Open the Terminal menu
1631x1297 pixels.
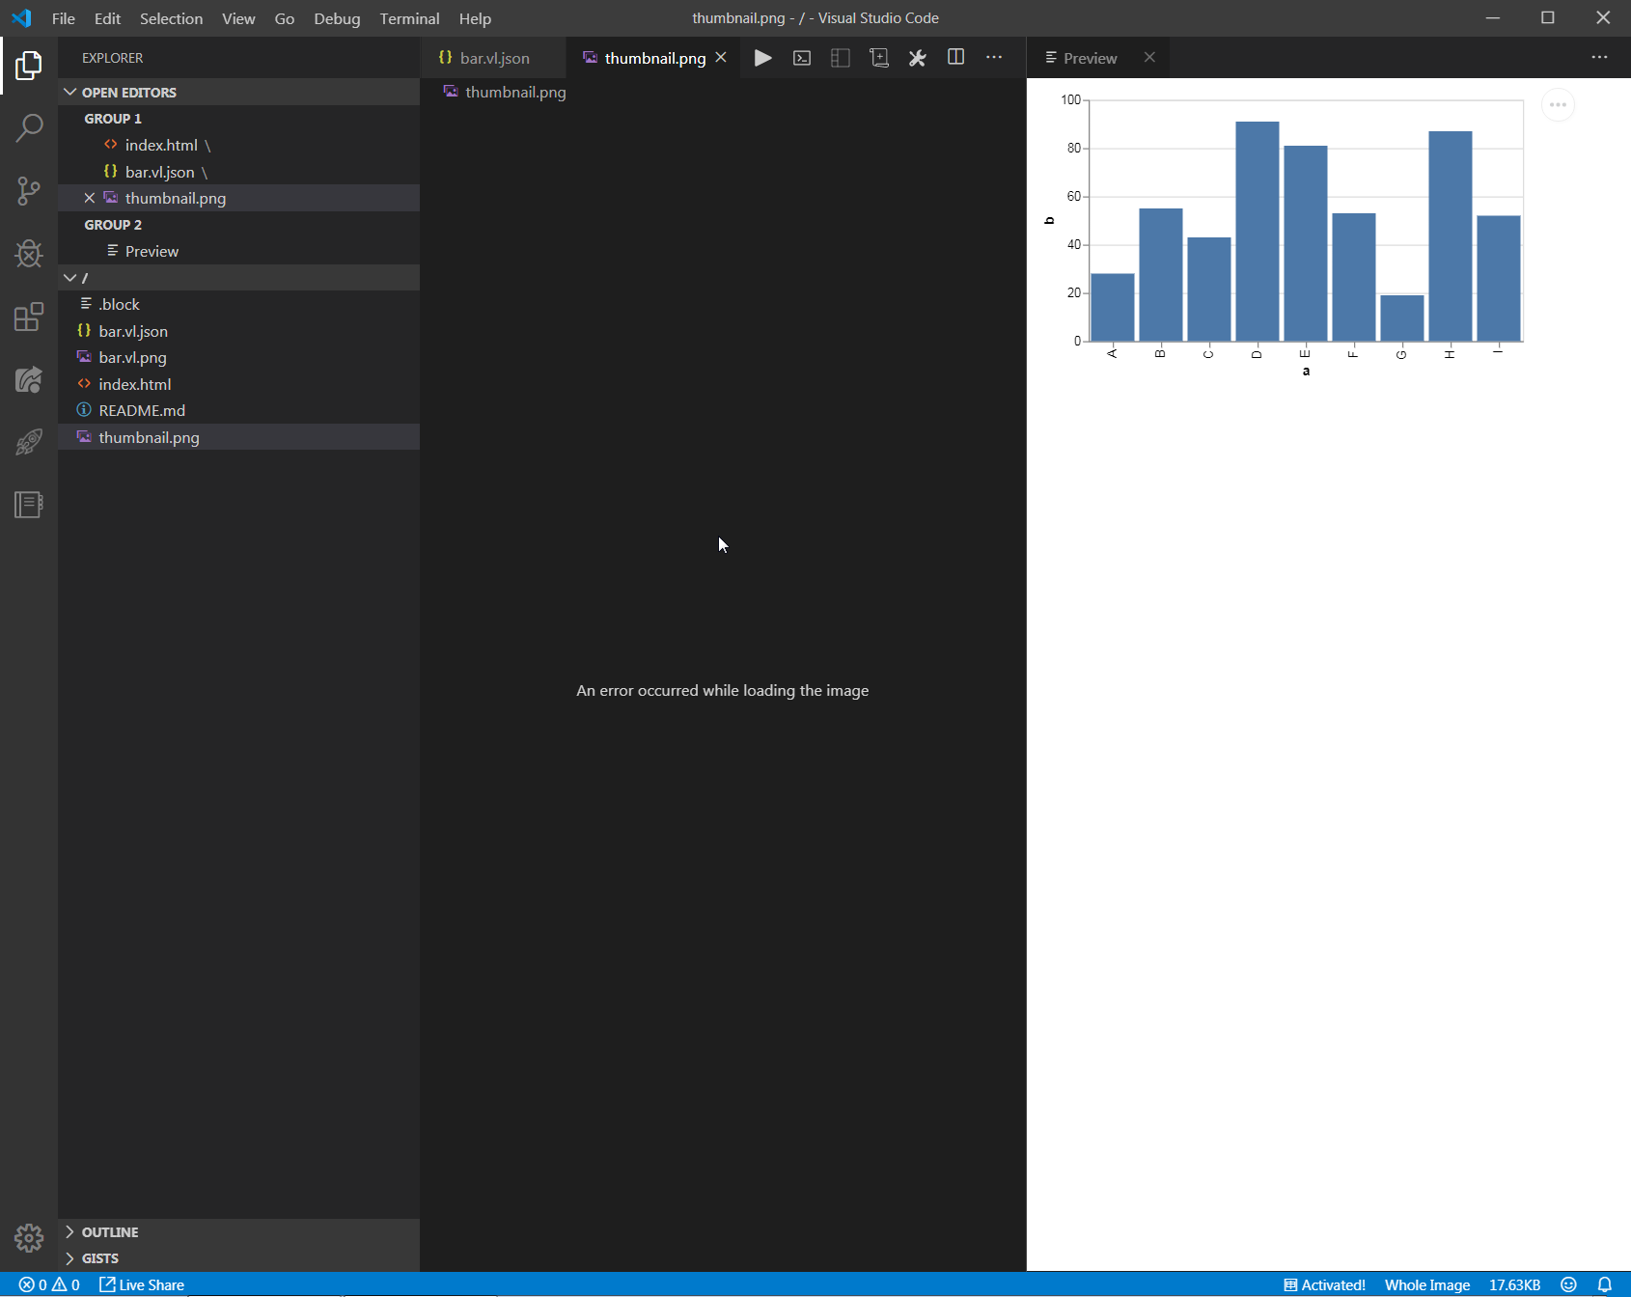[409, 18]
